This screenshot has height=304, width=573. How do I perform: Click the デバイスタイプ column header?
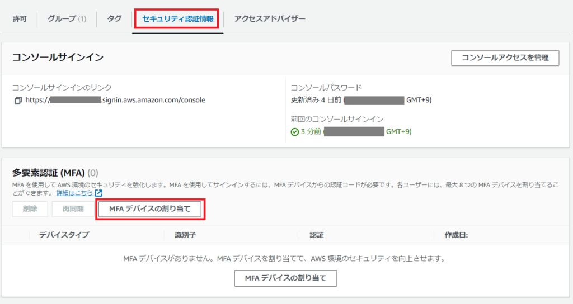64,235
